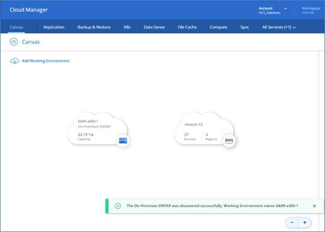Open the Canvas tab

(x=16, y=27)
